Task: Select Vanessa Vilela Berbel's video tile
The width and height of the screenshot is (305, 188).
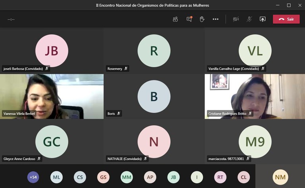Action: 52,96
